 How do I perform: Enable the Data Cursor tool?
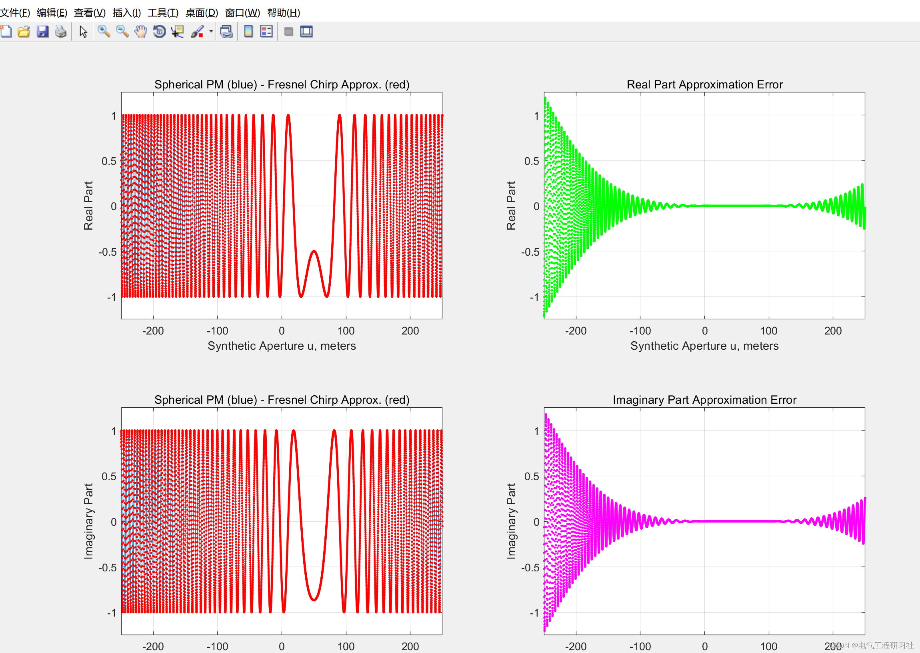pos(178,31)
